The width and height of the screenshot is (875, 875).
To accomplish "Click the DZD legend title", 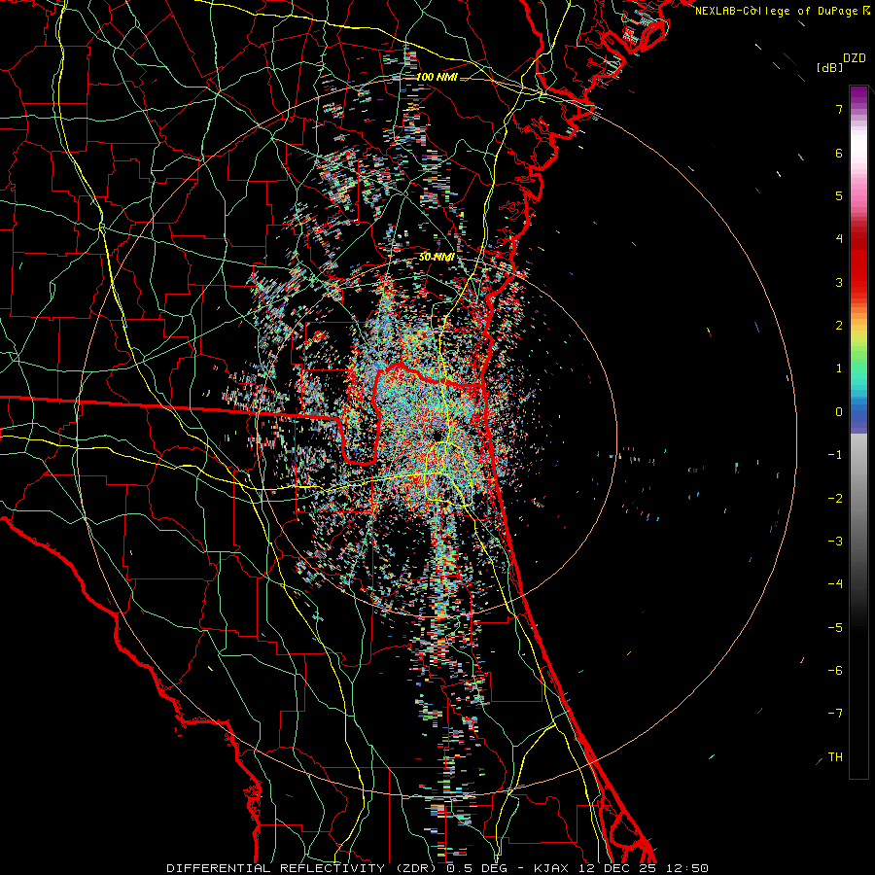I will pos(855,58).
